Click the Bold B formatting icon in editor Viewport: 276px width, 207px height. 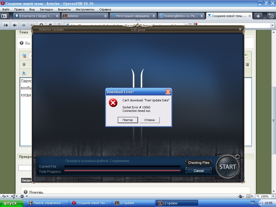(x=24, y=64)
